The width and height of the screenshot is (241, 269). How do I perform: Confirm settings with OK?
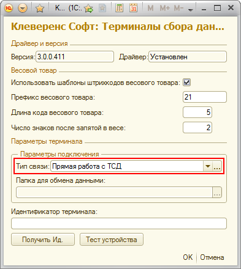click(188, 257)
